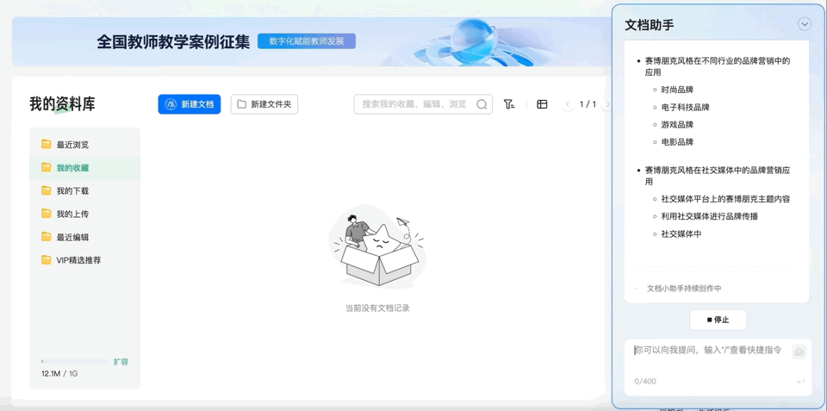
Task: Open the filter sort icon
Action: pyautogui.click(x=509, y=104)
